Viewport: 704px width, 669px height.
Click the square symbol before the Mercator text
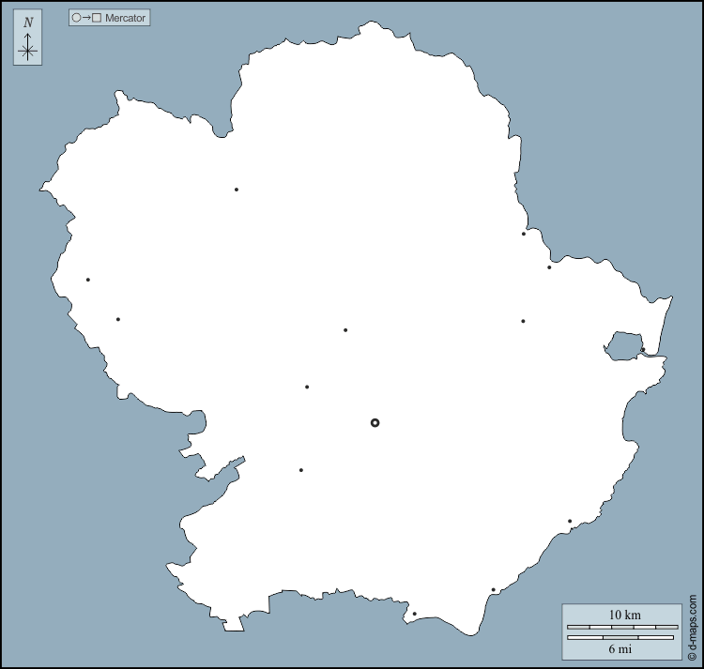coord(97,18)
